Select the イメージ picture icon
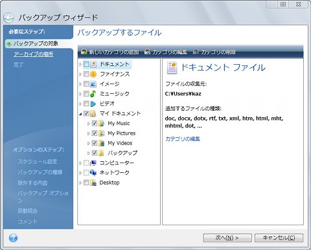This screenshot has width=311, height=250. coord(93,84)
